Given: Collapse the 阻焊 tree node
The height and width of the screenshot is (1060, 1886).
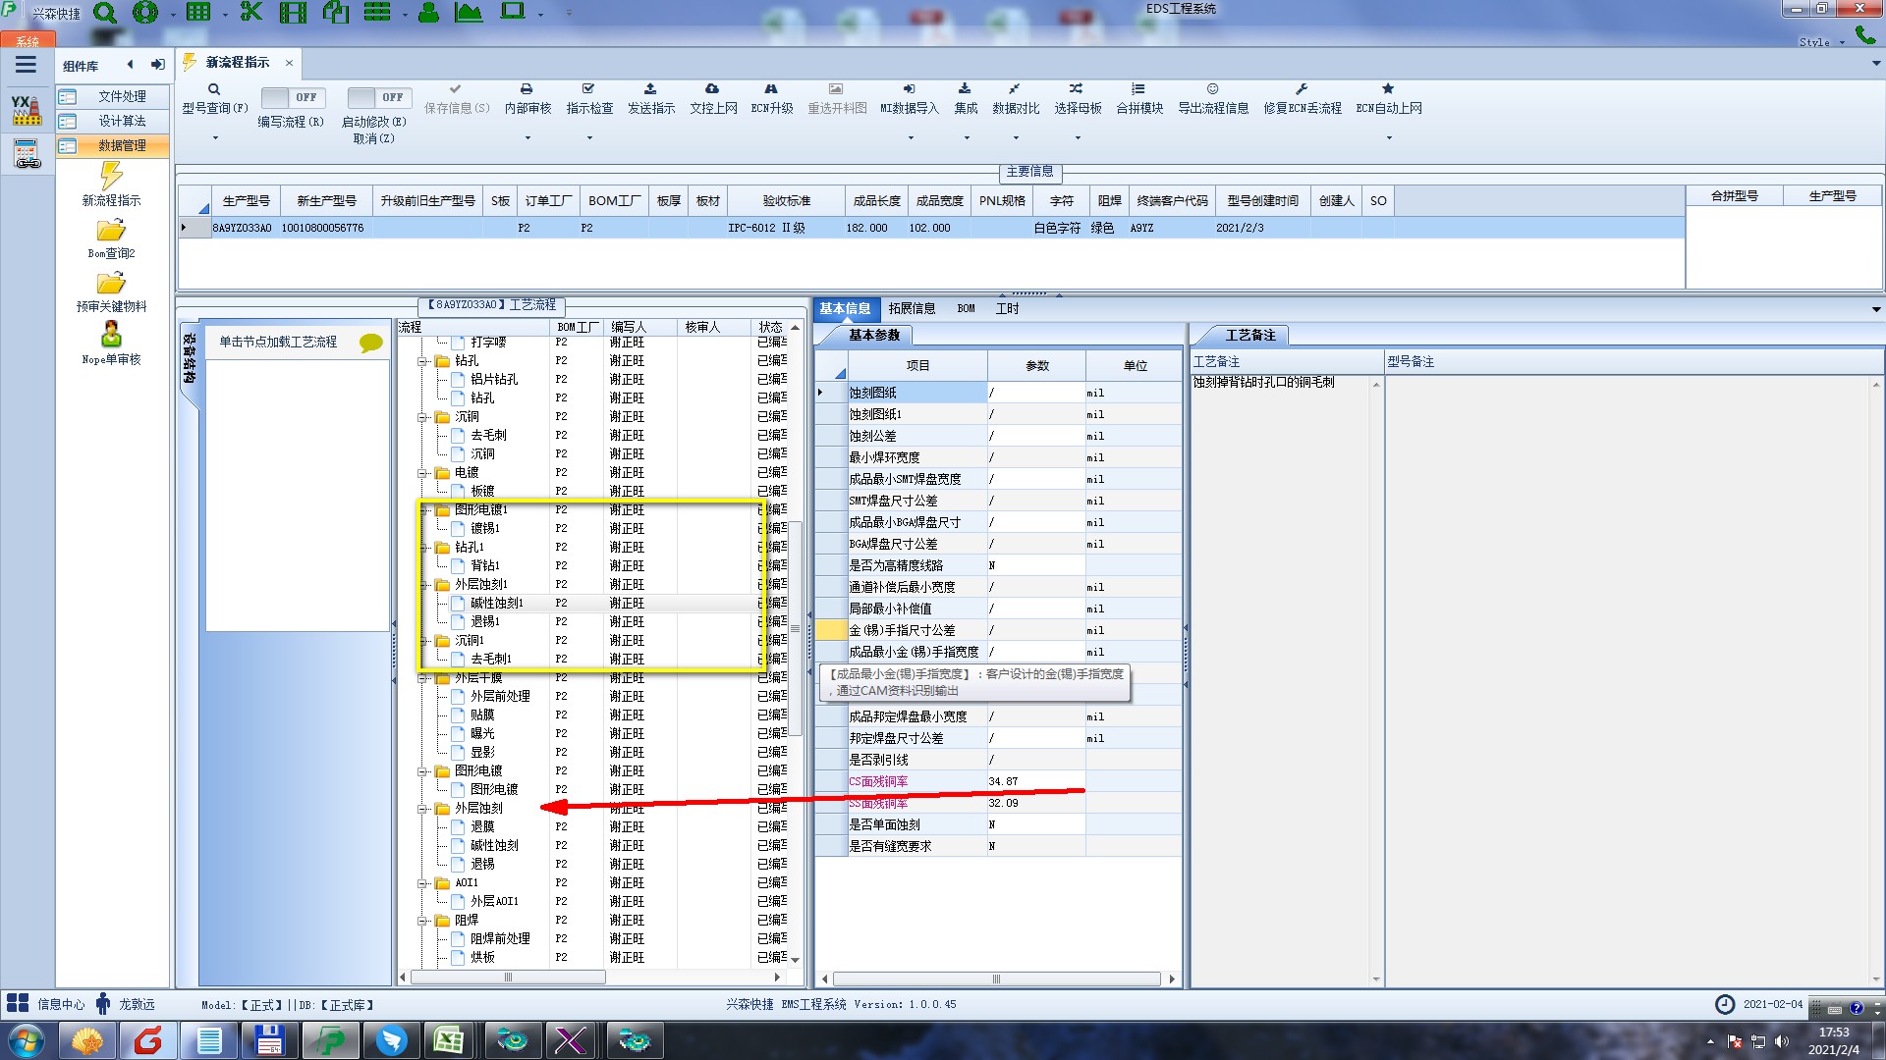Looking at the screenshot, I should point(423,921).
